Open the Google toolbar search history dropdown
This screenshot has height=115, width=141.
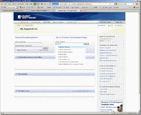point(17,7)
